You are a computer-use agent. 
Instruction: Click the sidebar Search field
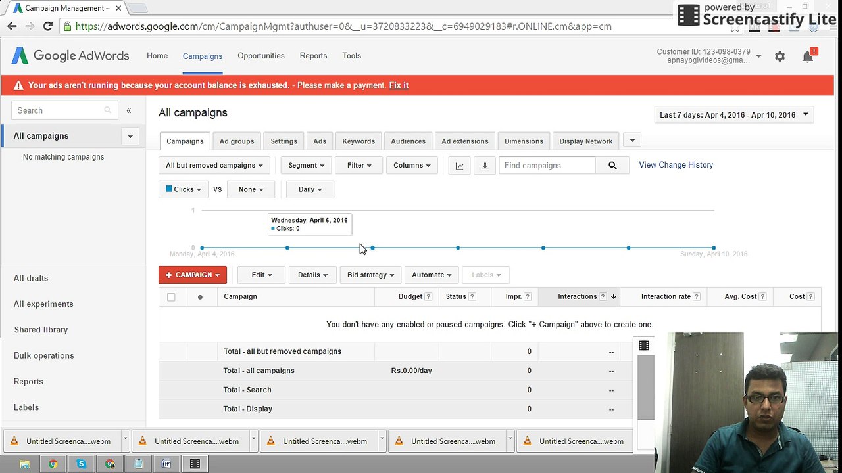(64, 110)
